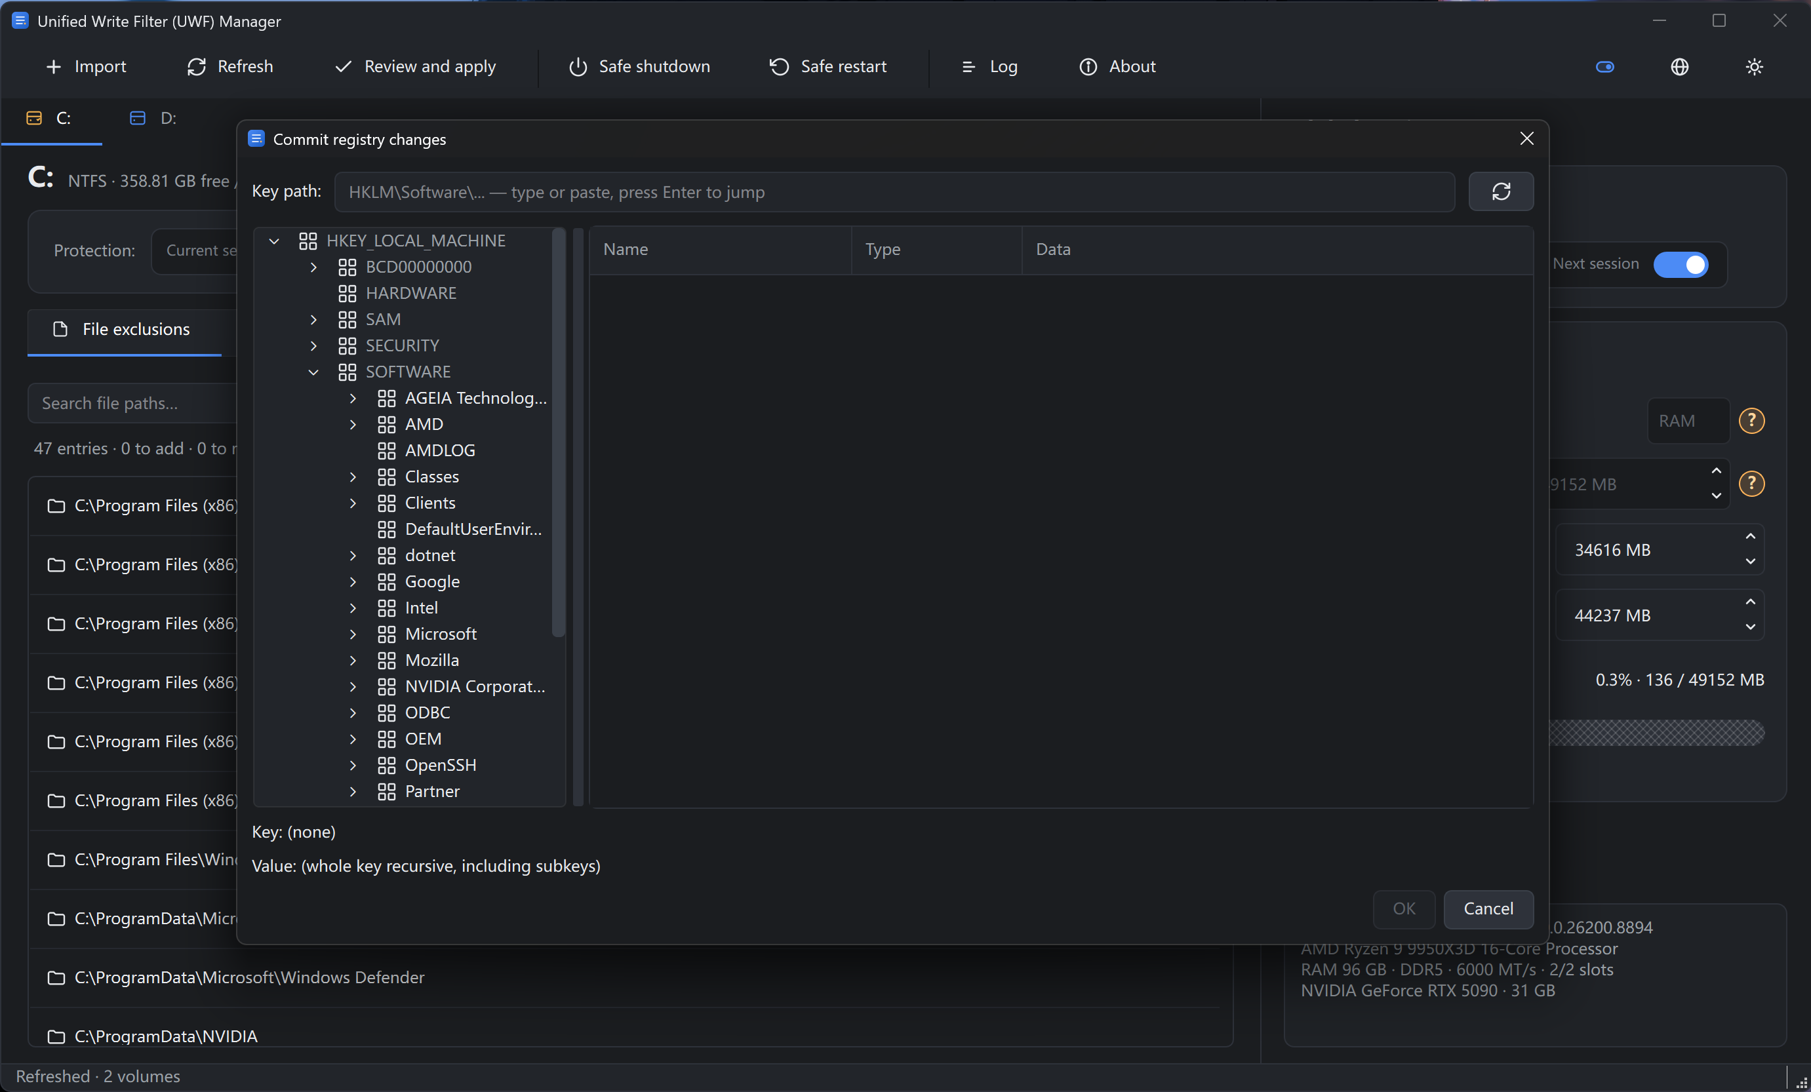Increase the 34616 MB value
Image resolution: width=1811 pixels, height=1092 pixels.
(x=1750, y=536)
